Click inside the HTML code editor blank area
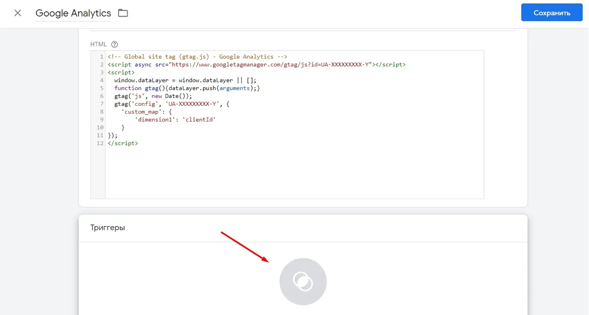Viewport: 589px width, 315px height. click(294, 172)
